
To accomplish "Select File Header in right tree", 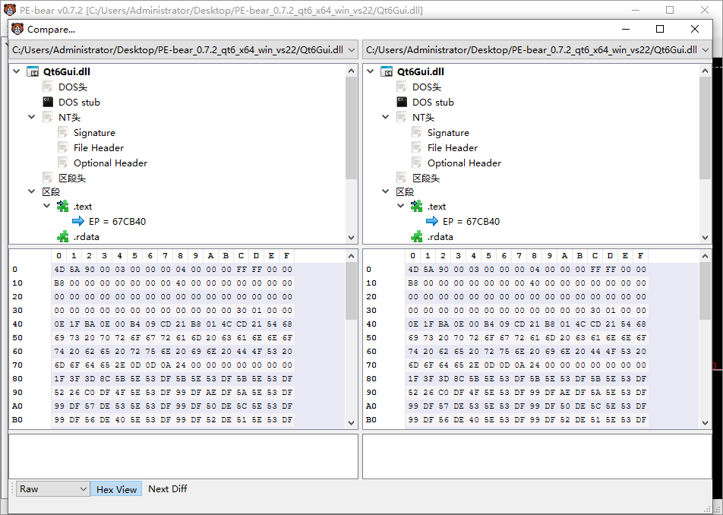I will coord(453,148).
